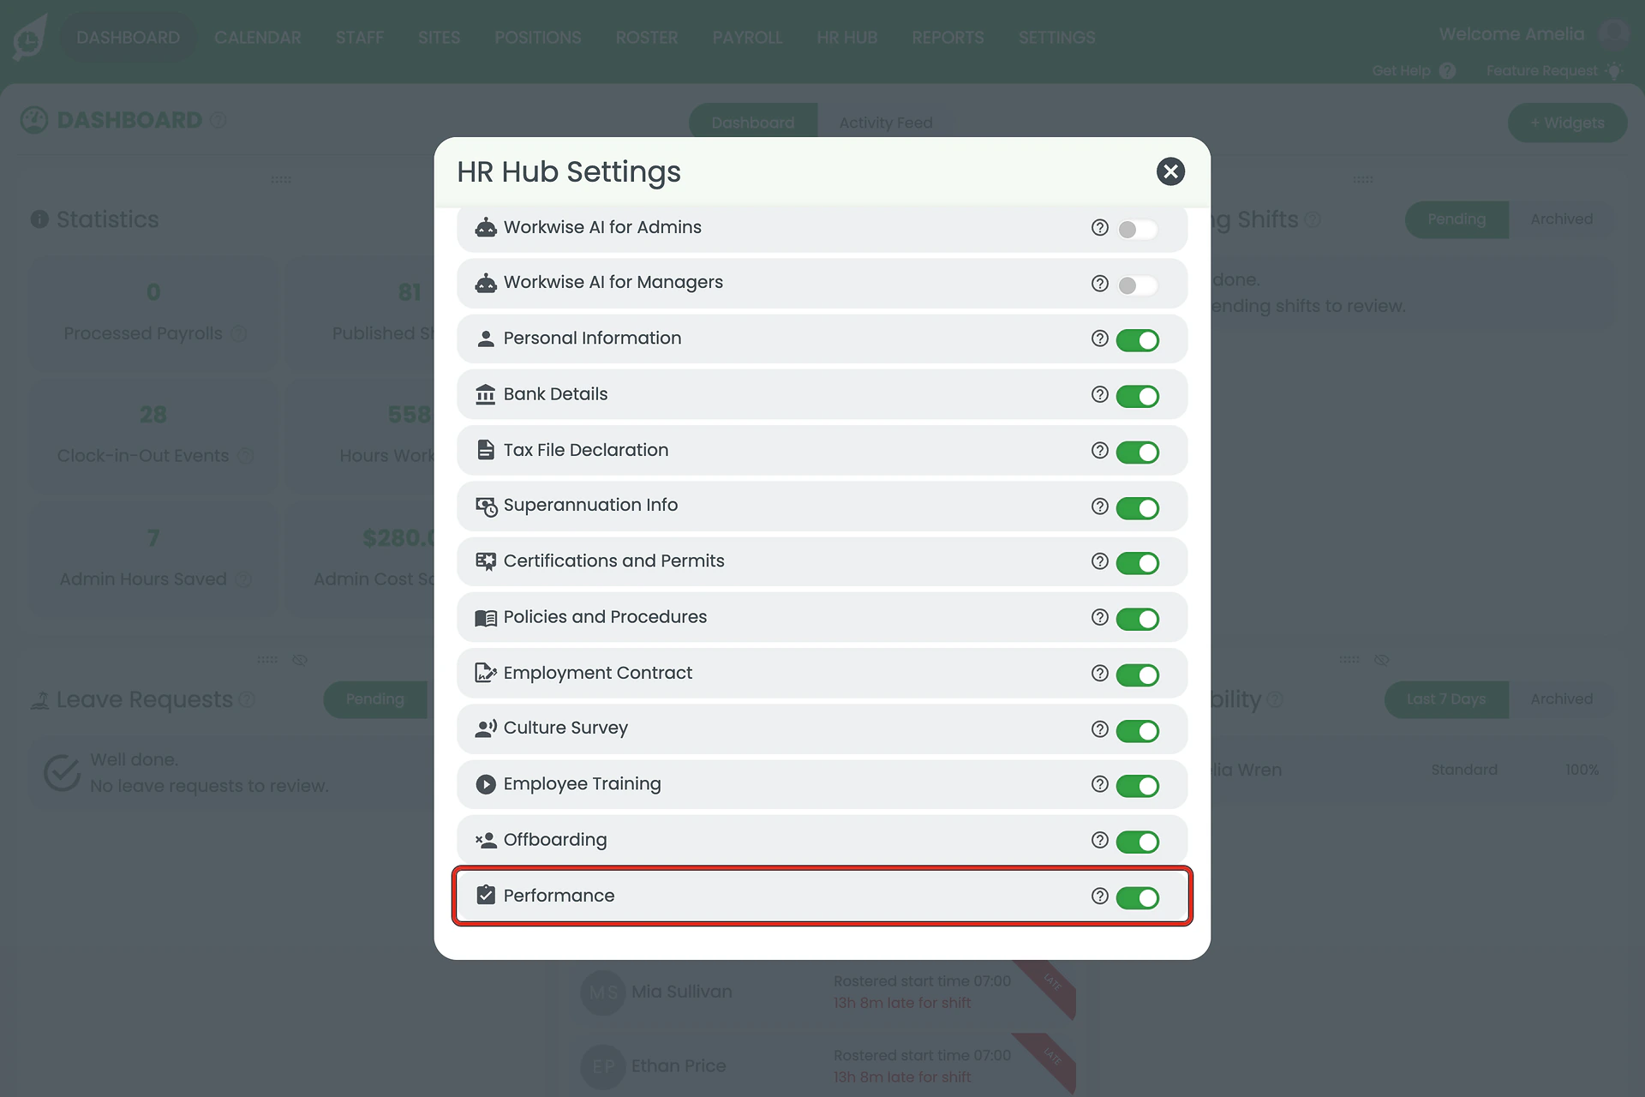This screenshot has height=1097, width=1645.
Task: Click the Performance clipboard icon
Action: (486, 895)
